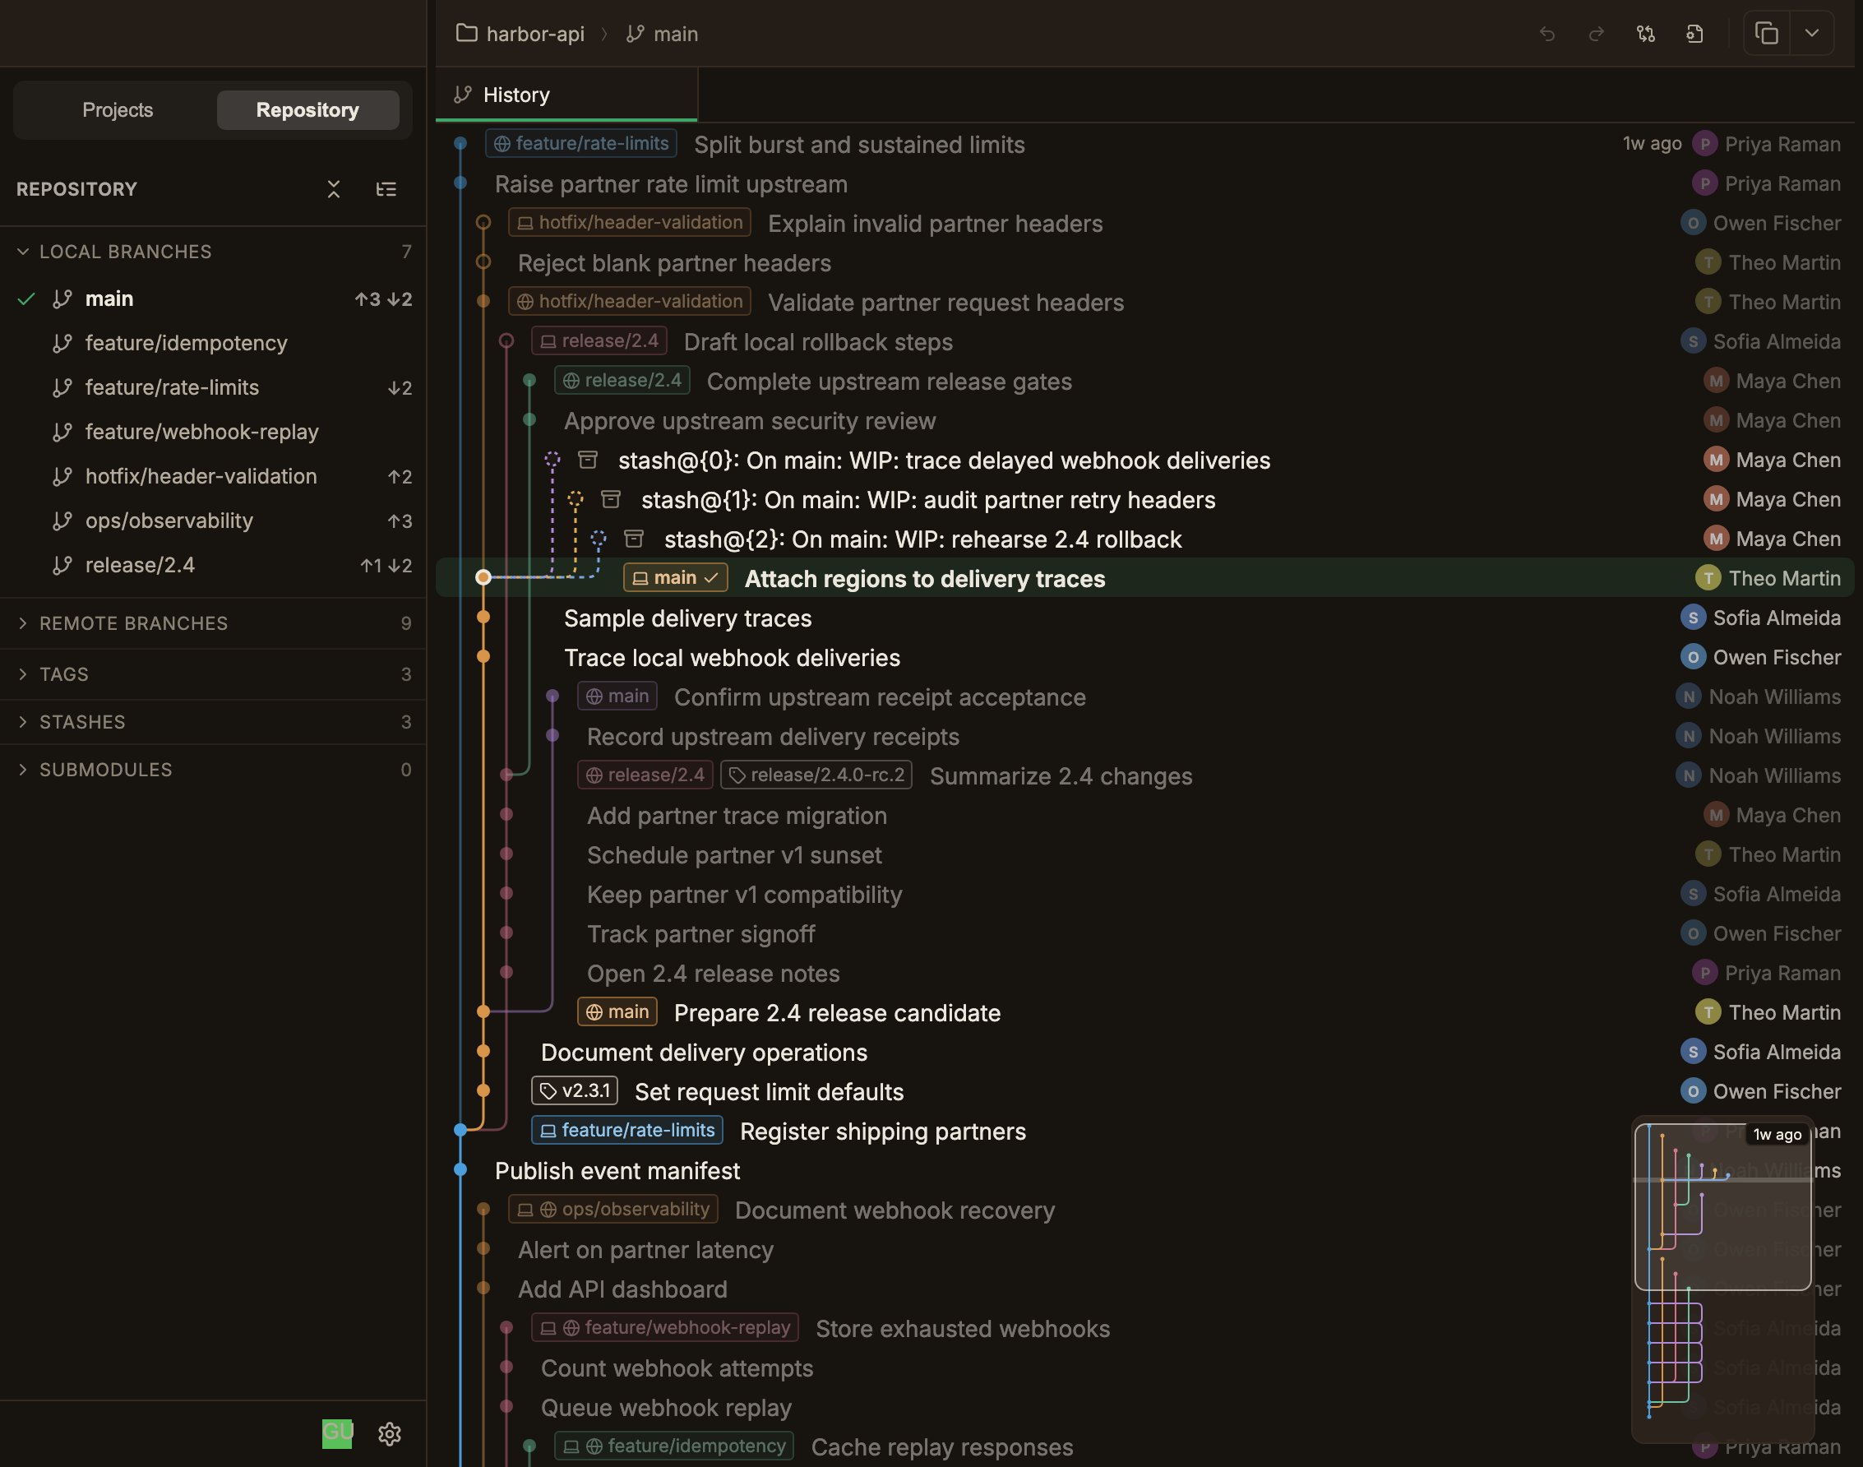Select release/2.4 branch in sidebar
This screenshot has width=1863, height=1467.
tap(213, 565)
